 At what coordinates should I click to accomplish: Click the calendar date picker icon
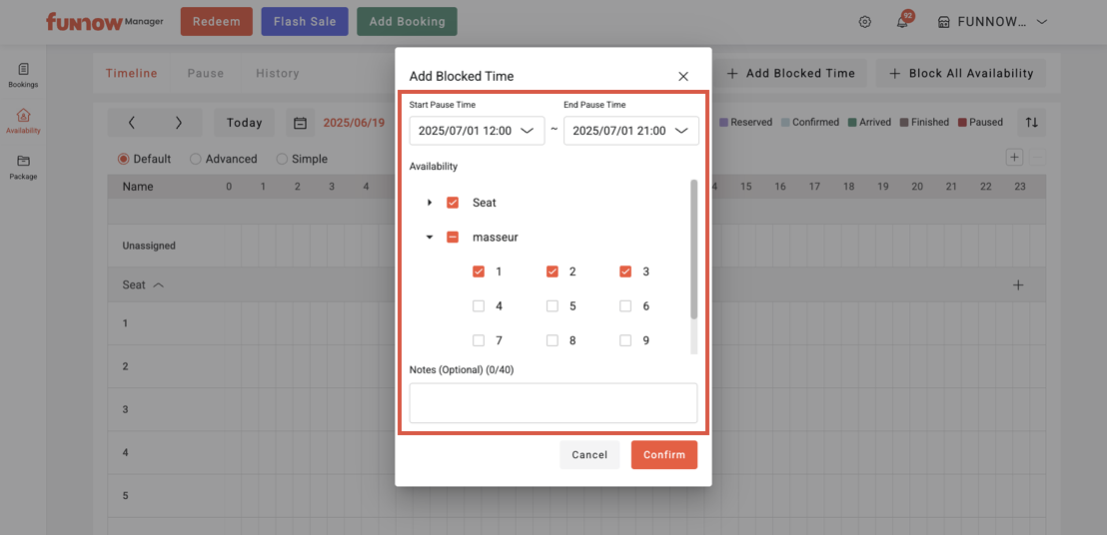point(300,123)
